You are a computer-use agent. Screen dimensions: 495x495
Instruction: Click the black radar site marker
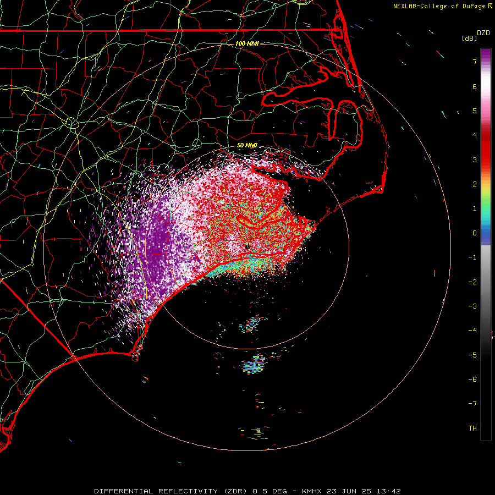coord(248,247)
